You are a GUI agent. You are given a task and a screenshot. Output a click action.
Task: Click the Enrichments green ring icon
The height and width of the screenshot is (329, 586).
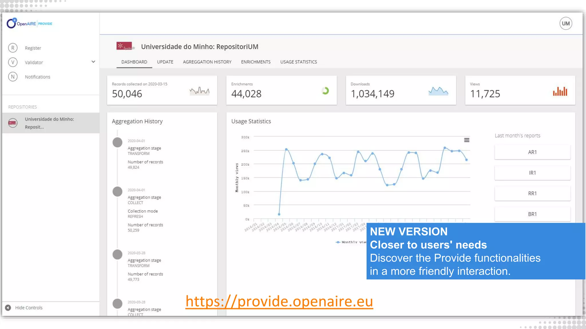pos(325,91)
